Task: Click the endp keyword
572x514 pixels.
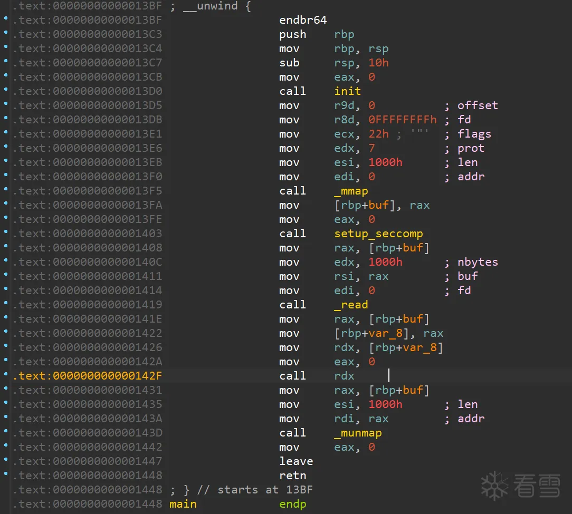Action: pos(292,504)
